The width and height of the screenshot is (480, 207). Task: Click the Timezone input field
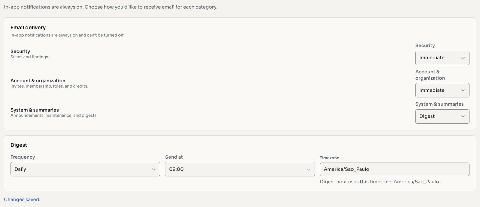(x=395, y=169)
